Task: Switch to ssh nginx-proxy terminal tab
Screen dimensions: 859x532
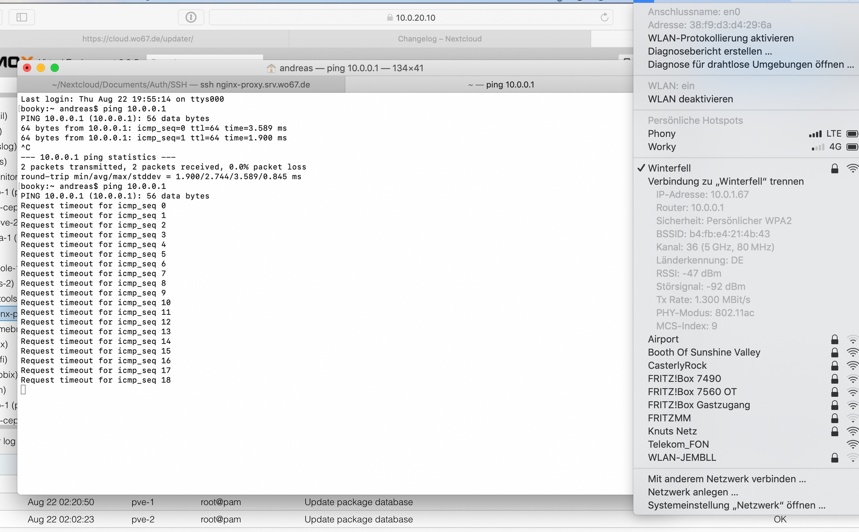Action: point(181,85)
